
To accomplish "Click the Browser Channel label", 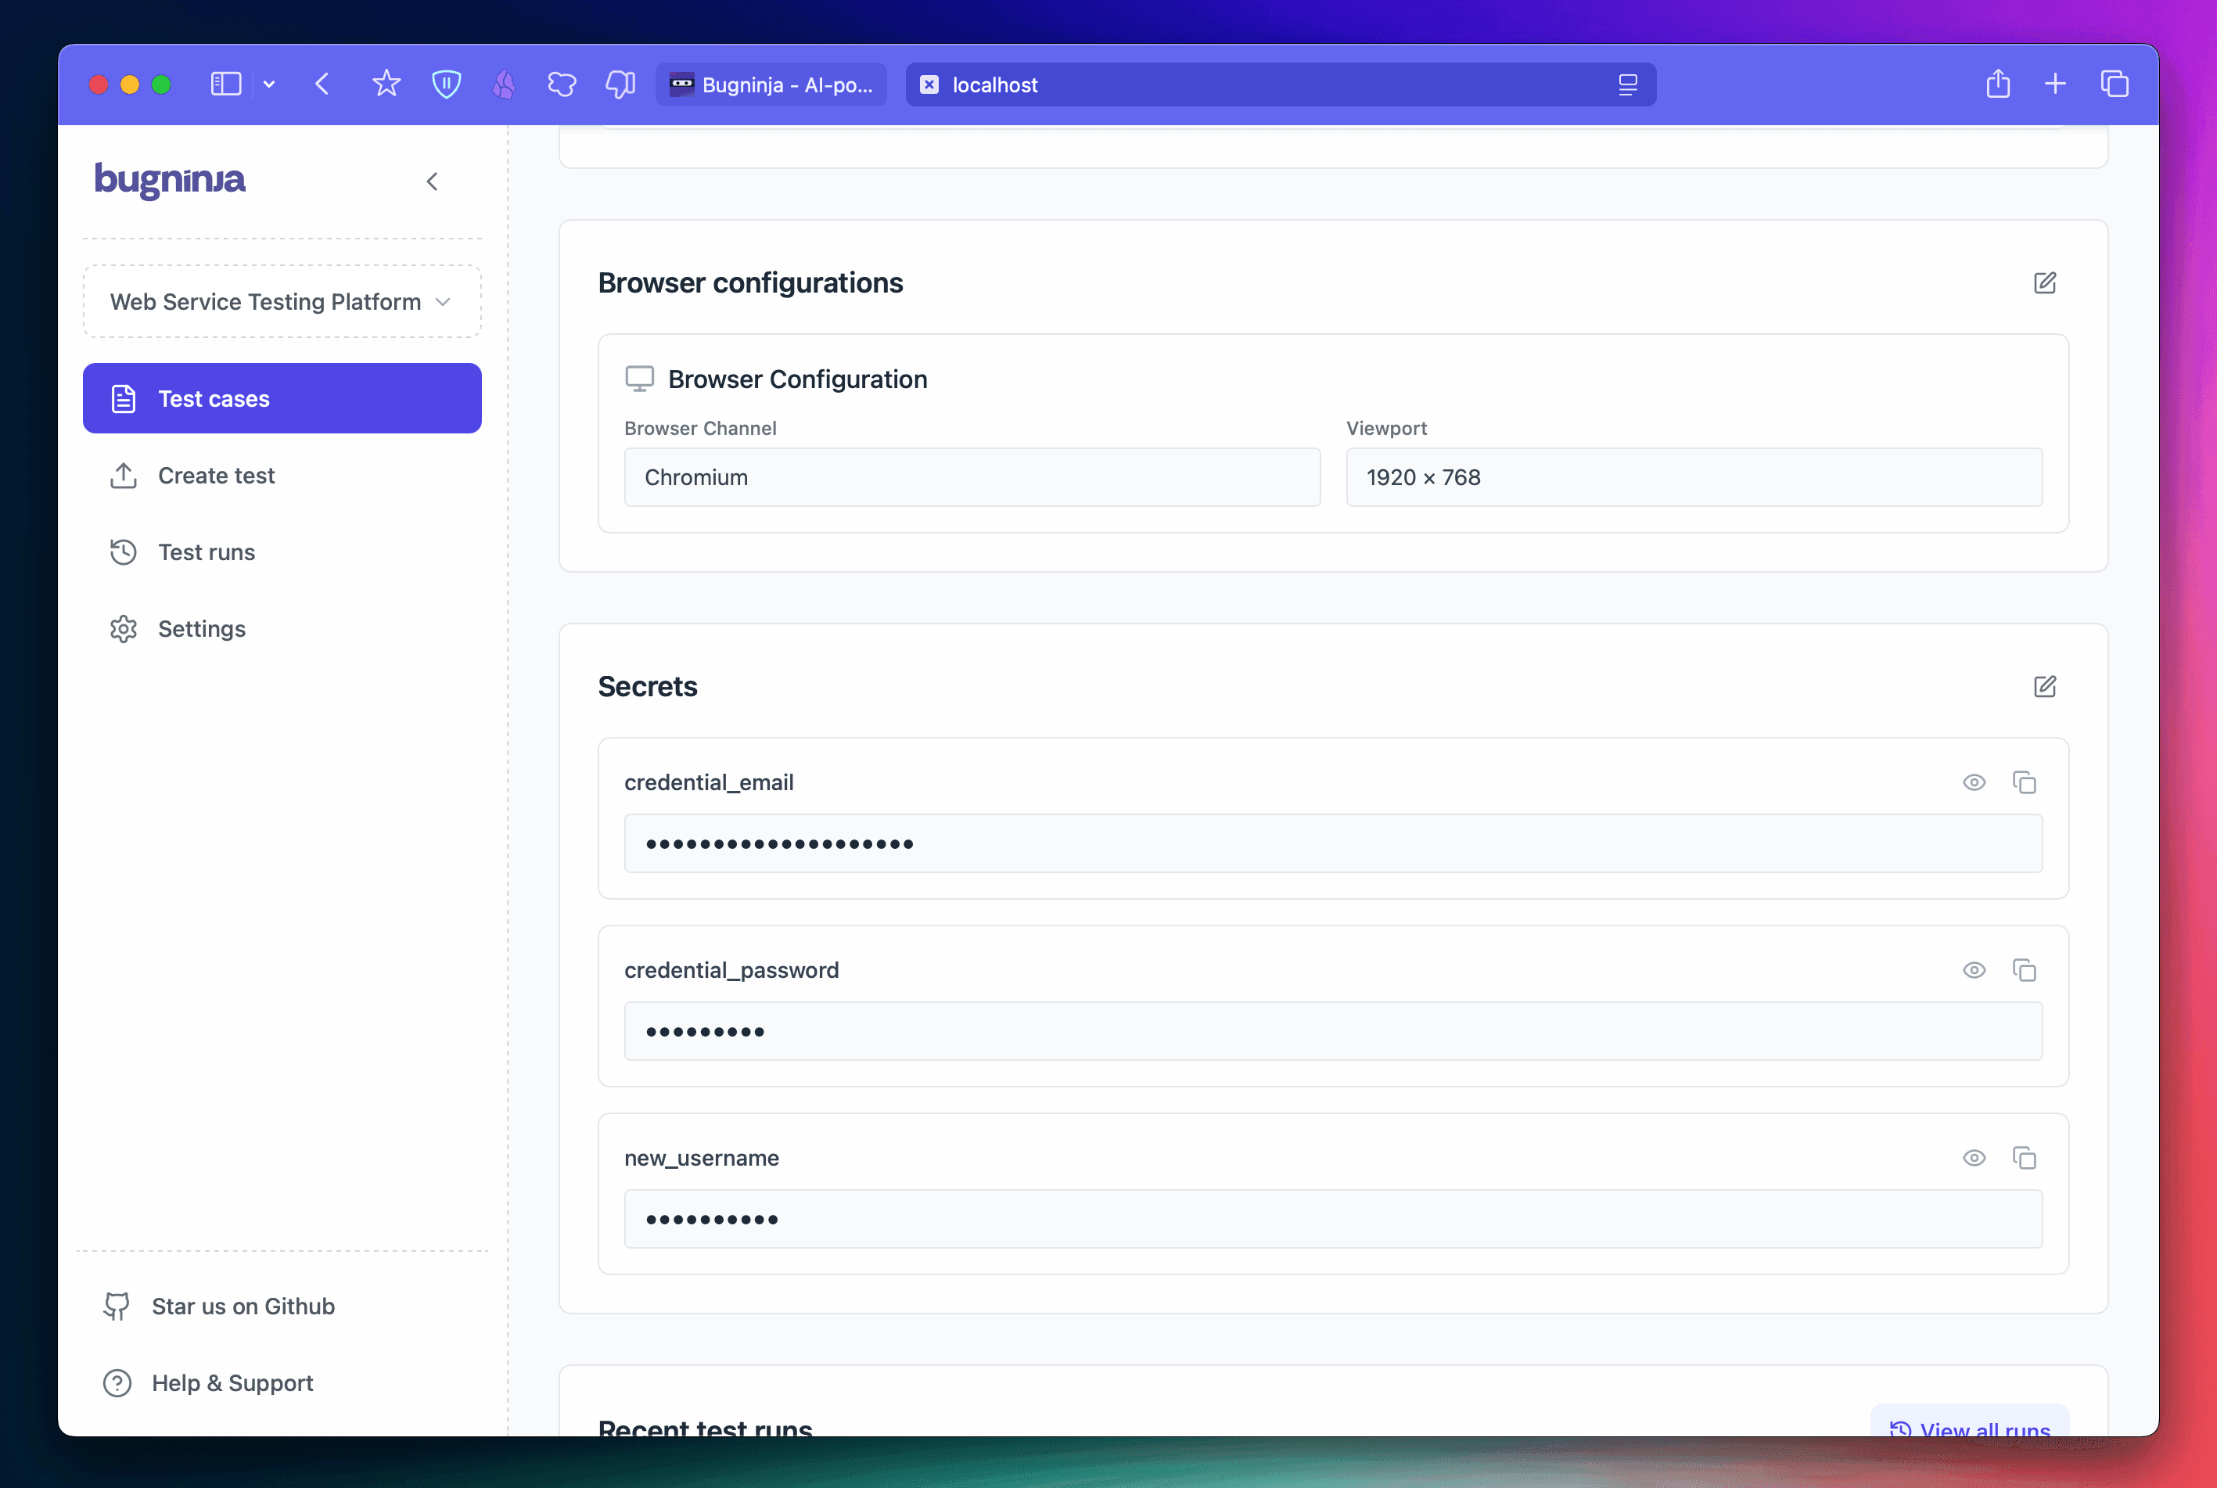I will tap(700, 428).
